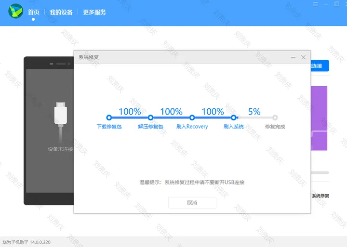
Task: Click the 下载修复包 label
Action: pyautogui.click(x=109, y=127)
